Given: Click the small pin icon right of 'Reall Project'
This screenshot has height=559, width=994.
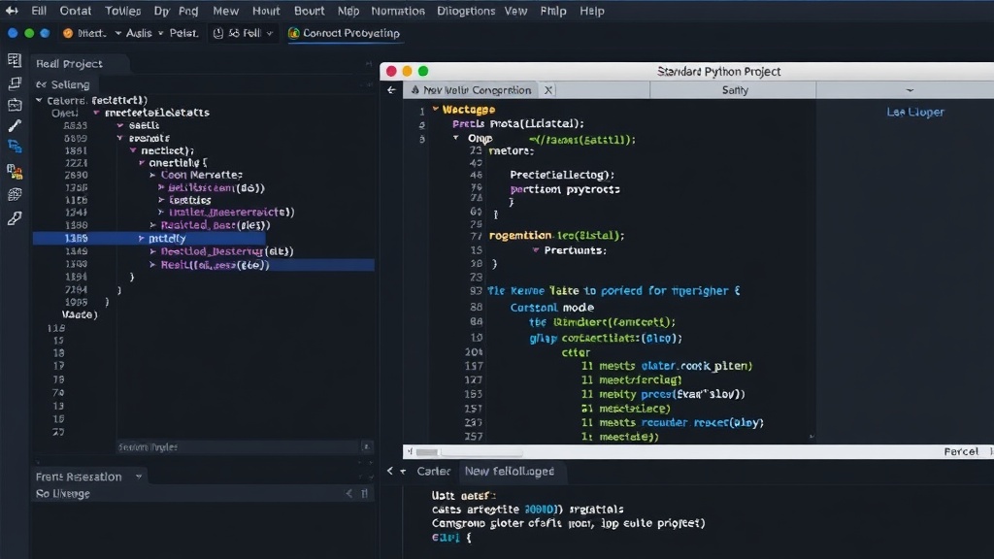Looking at the screenshot, I should (x=368, y=63).
